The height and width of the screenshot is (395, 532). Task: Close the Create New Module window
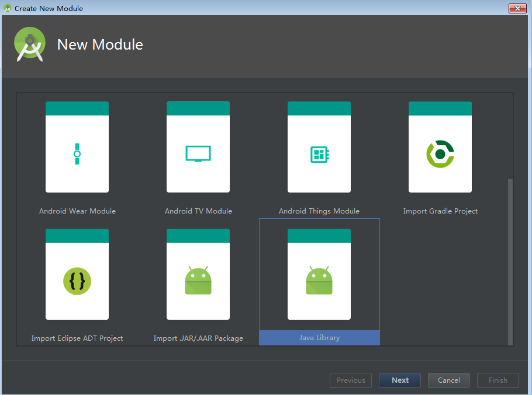click(x=517, y=8)
